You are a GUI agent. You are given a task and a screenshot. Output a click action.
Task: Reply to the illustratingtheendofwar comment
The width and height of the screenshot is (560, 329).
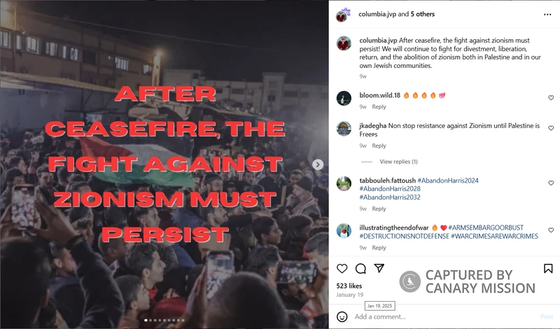pyautogui.click(x=379, y=248)
